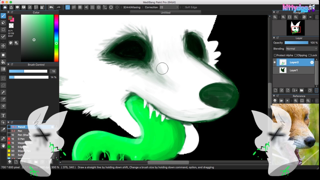320x180 pixels.
Task: Open the cloud icon in top toolbar
Action: point(5,7)
